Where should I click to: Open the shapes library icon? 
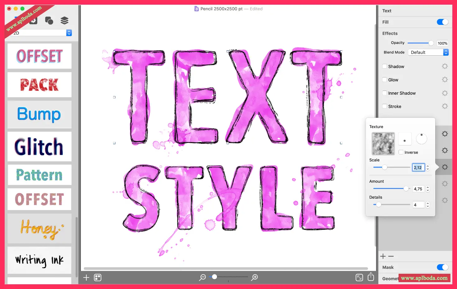click(49, 21)
